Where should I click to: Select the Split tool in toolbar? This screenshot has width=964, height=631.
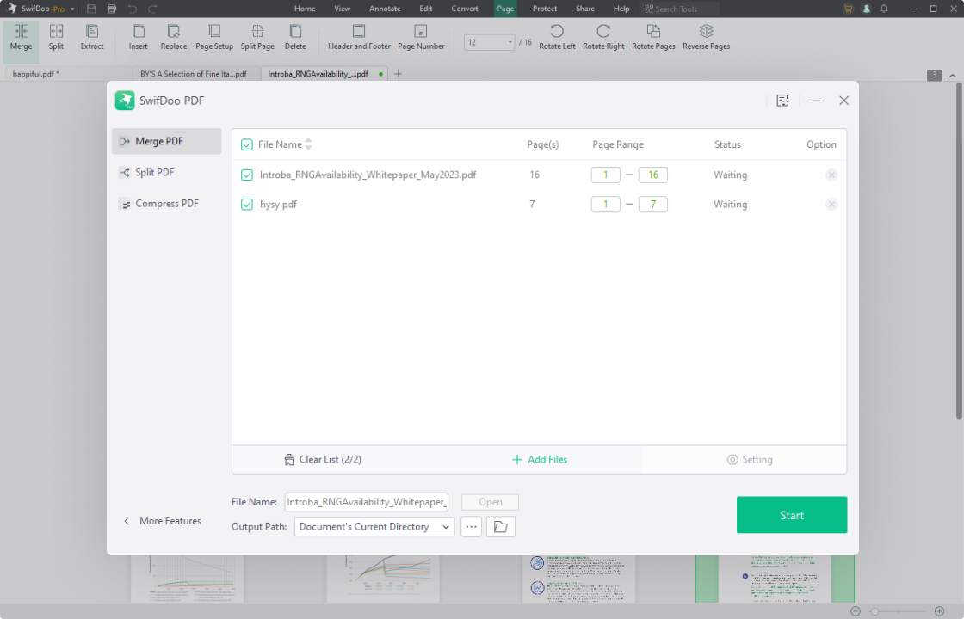pyautogui.click(x=56, y=38)
